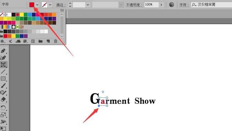Viewport: 232px width, 131px height.
Task: Click the opacity slider arrow button
Action: (161, 5)
